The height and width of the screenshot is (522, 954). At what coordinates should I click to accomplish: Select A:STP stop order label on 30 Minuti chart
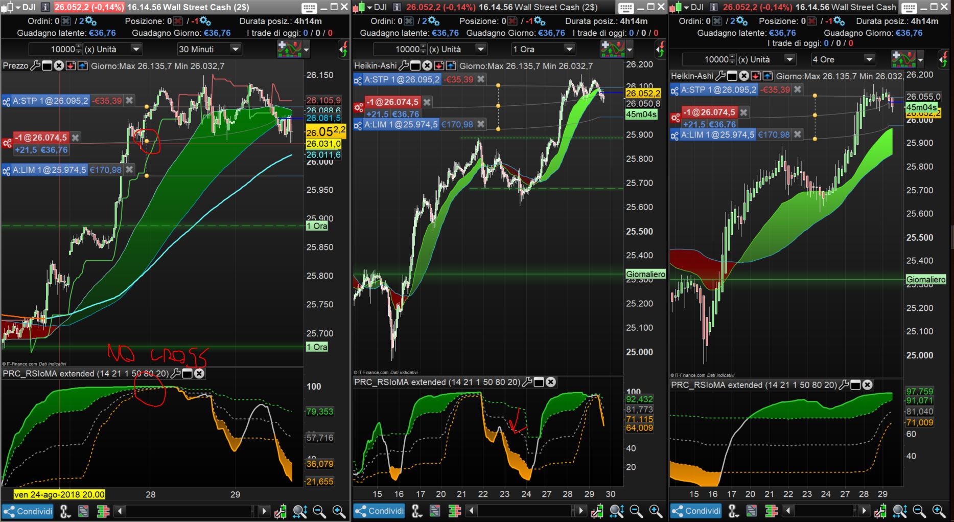click(x=51, y=101)
